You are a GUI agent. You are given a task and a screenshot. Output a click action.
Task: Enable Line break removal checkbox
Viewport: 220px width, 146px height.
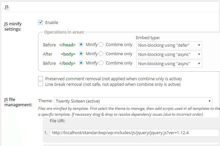pyautogui.click(x=40, y=84)
